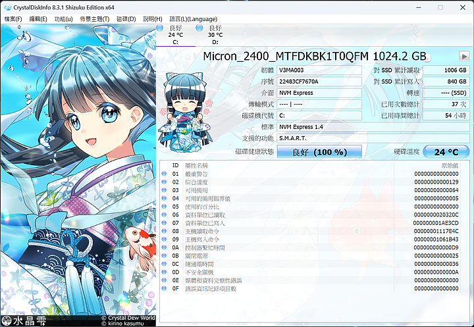Click the serial number field 22483CF7670A

pyautogui.click(x=319, y=82)
